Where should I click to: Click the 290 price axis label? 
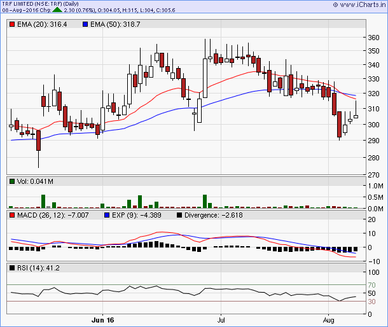point(373,141)
